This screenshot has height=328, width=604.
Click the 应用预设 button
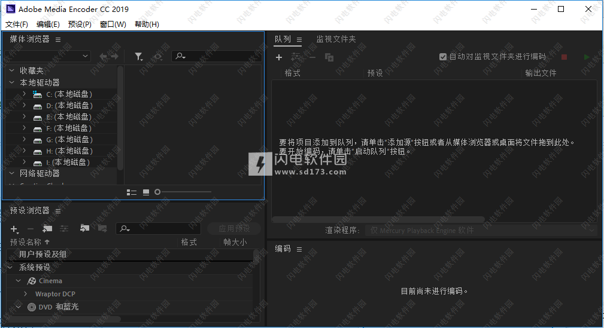(x=234, y=229)
